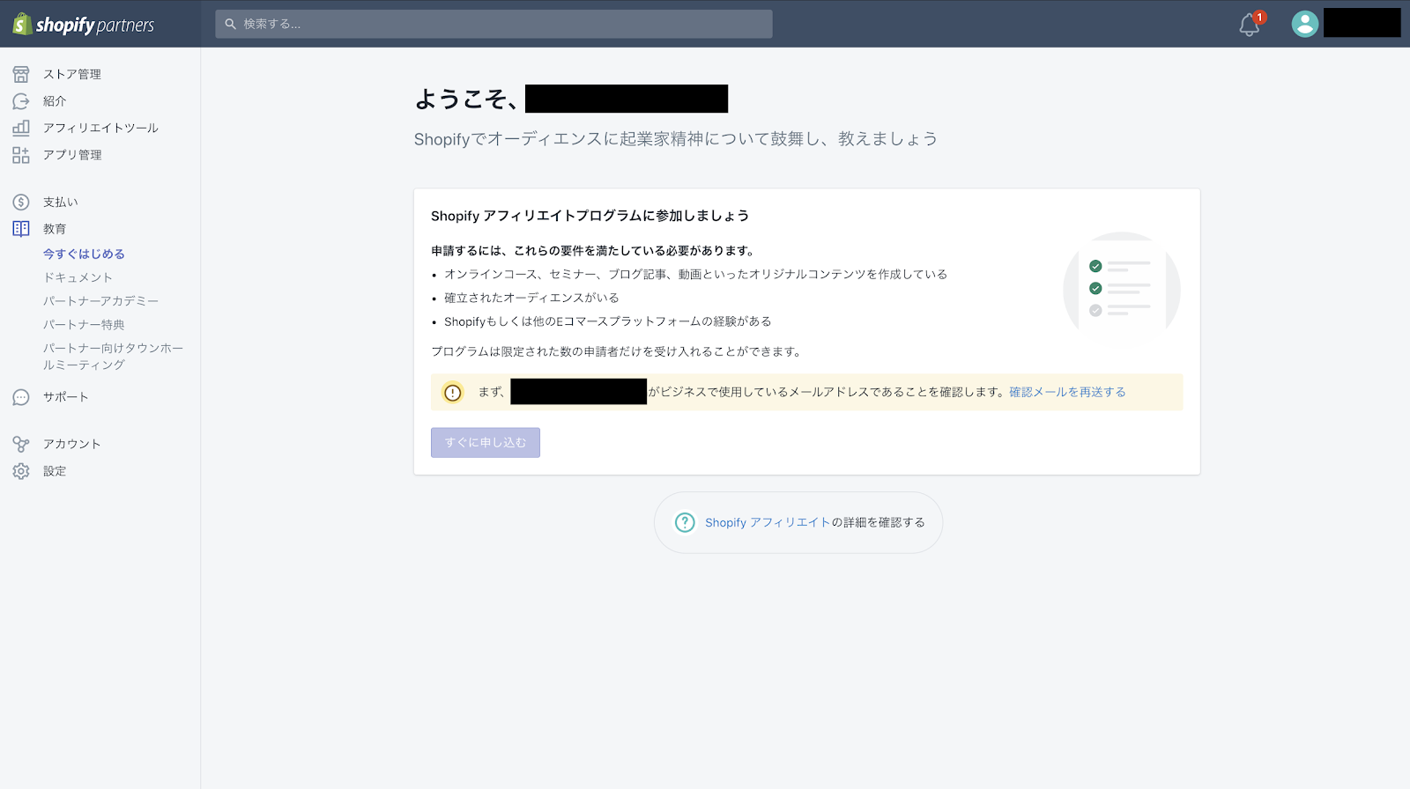Open ドキュメント submenu item
The width and height of the screenshot is (1410, 789).
78,277
